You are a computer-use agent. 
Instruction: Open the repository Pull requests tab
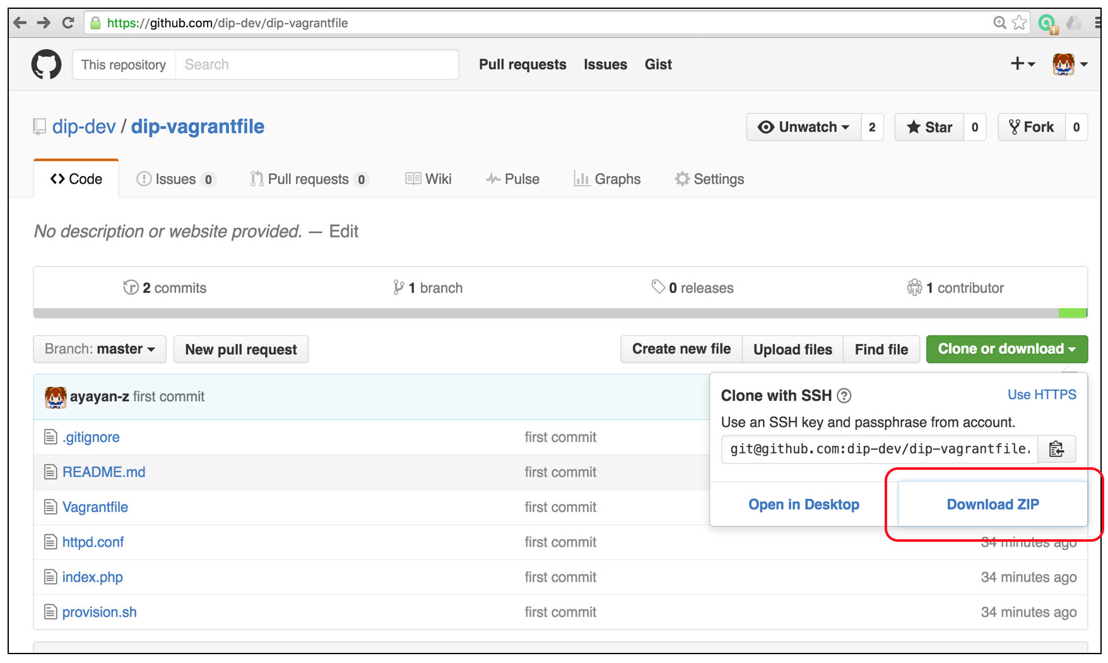click(309, 179)
